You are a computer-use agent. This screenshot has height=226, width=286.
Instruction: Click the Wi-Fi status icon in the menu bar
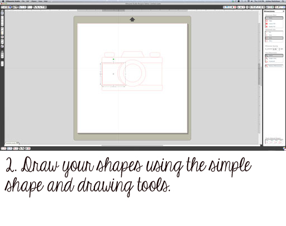tap(249, 1)
